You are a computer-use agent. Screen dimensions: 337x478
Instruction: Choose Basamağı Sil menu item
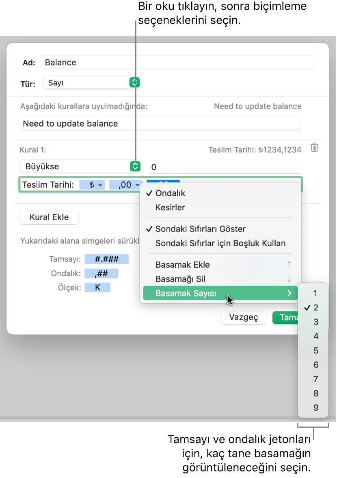tap(220, 279)
